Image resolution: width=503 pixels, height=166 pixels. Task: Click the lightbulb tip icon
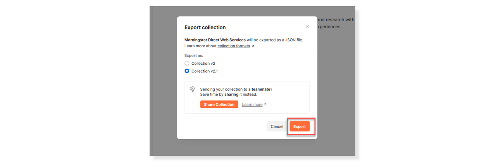[193, 89]
